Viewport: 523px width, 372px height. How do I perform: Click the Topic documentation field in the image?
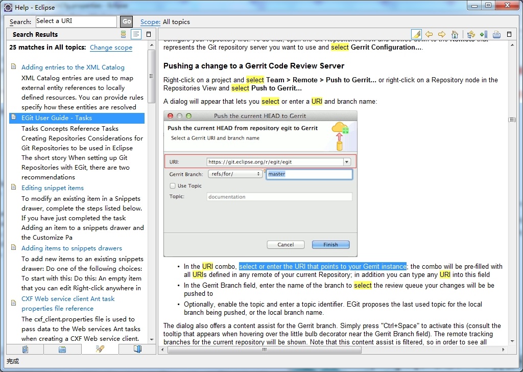coord(279,197)
